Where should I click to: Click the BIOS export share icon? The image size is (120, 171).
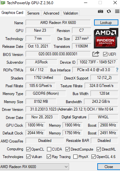[96, 54]
